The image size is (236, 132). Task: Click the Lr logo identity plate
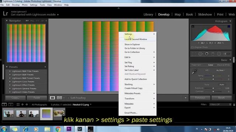pos(6,14)
